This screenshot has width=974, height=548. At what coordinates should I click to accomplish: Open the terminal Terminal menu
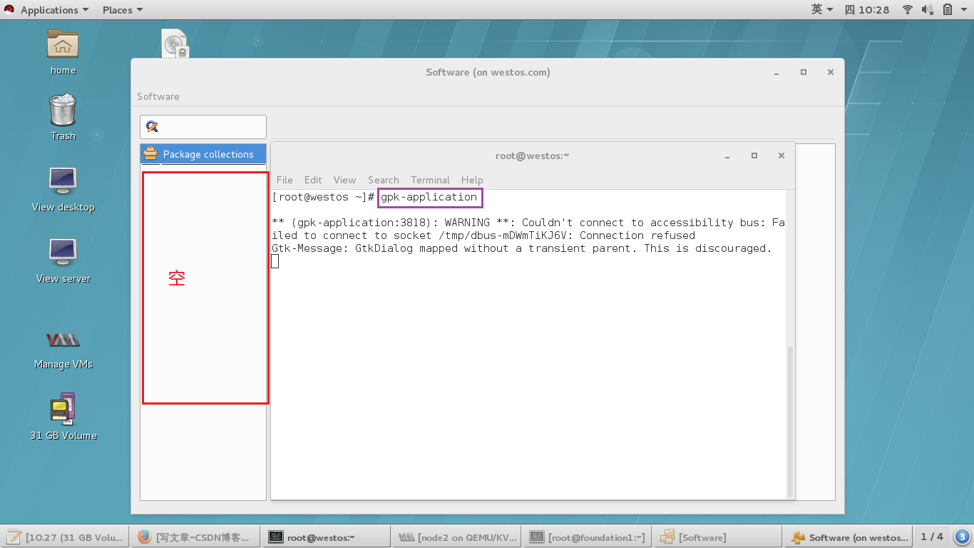[430, 180]
